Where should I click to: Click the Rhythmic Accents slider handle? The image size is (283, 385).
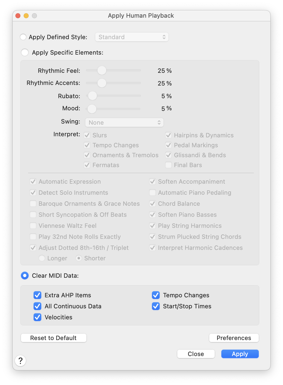(x=102, y=83)
